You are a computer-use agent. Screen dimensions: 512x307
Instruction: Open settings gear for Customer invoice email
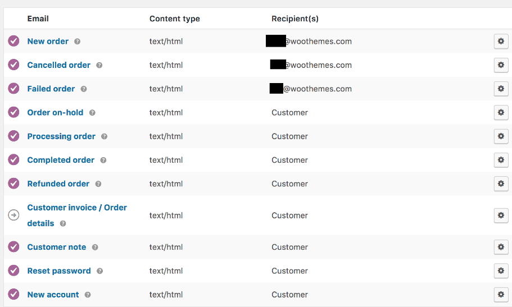coord(501,216)
